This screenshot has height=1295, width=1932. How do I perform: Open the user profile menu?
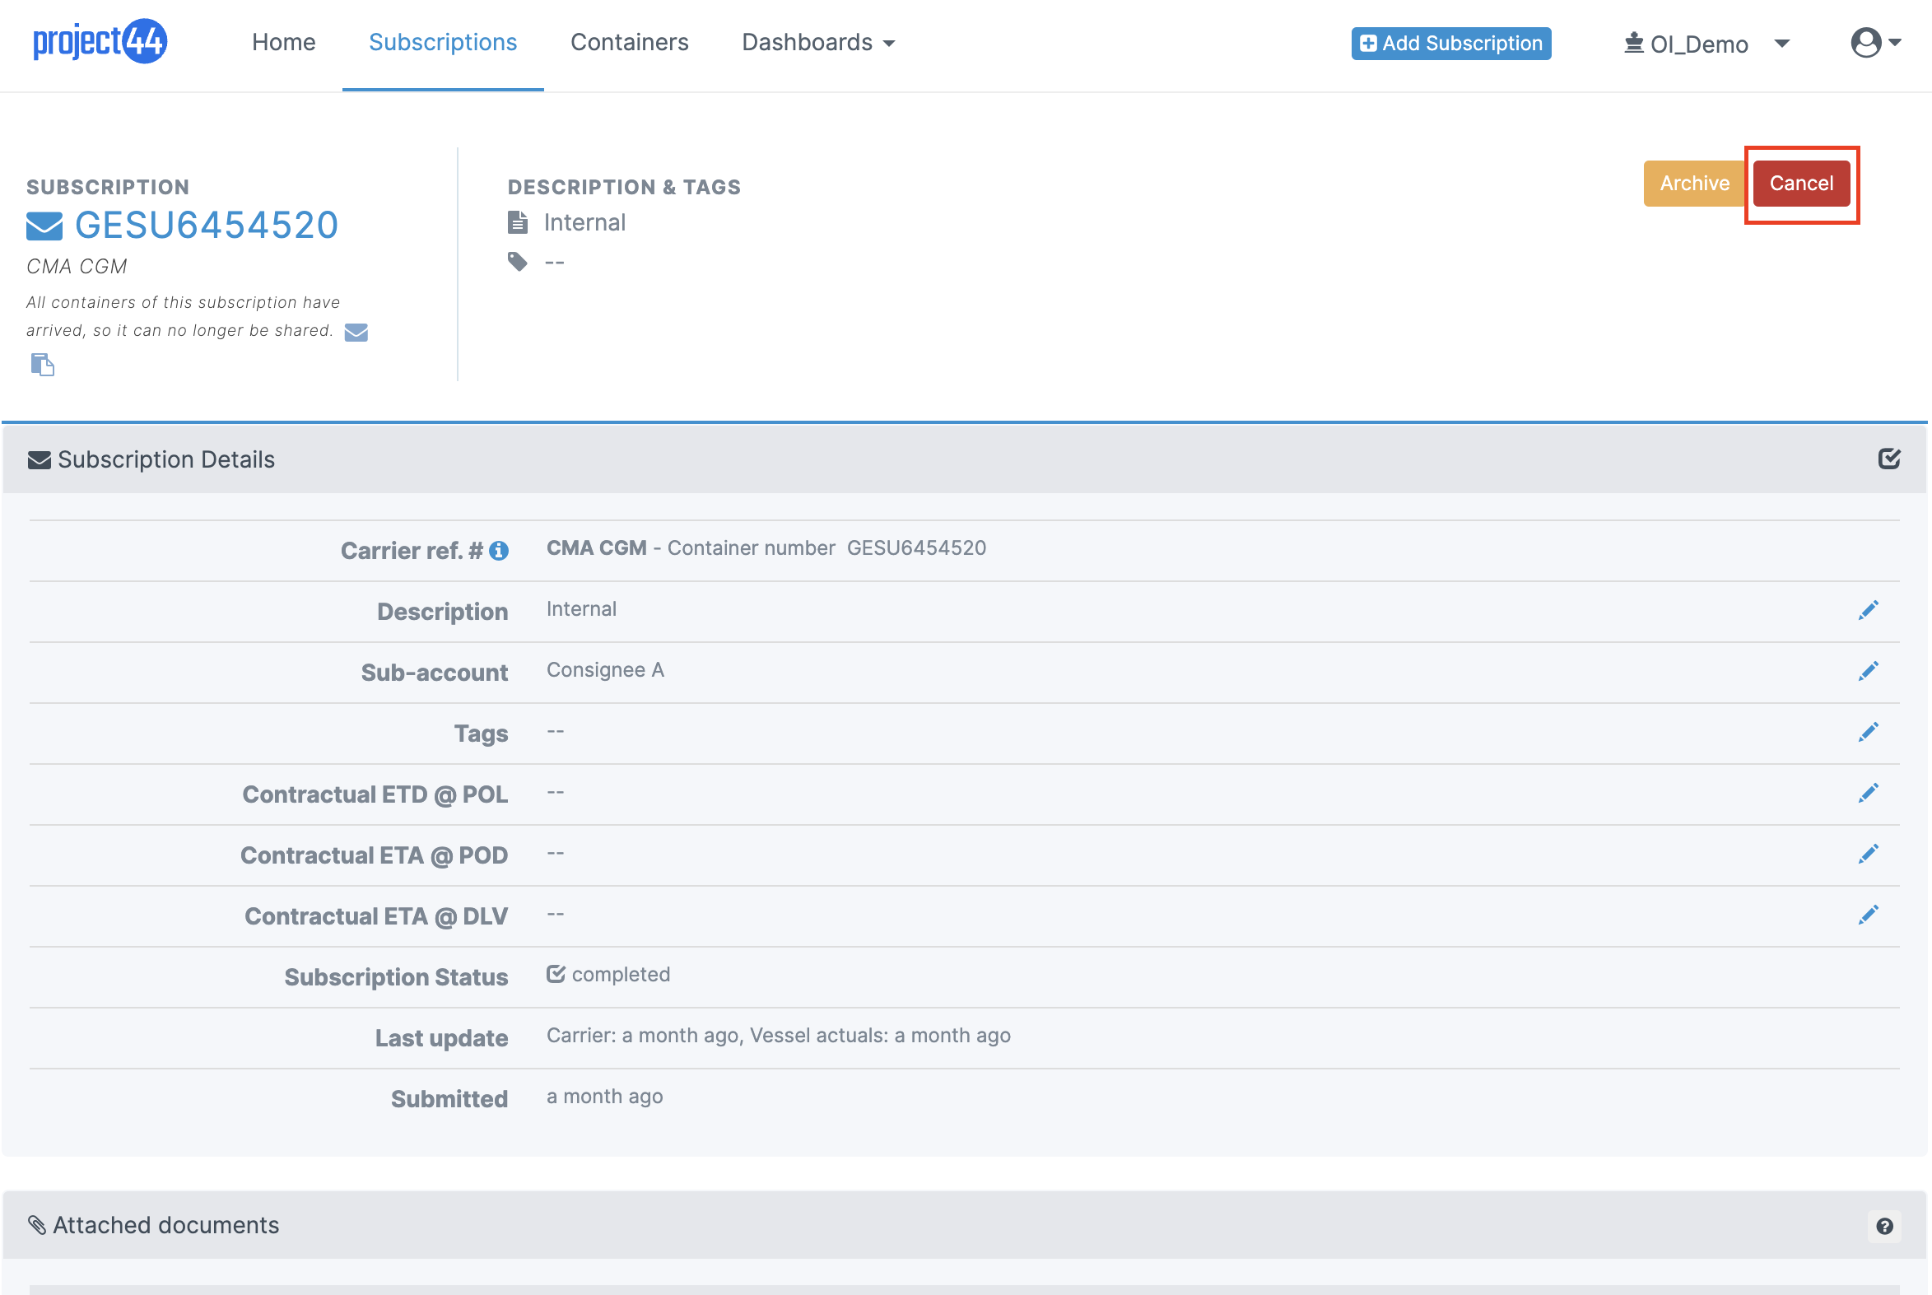click(1875, 42)
